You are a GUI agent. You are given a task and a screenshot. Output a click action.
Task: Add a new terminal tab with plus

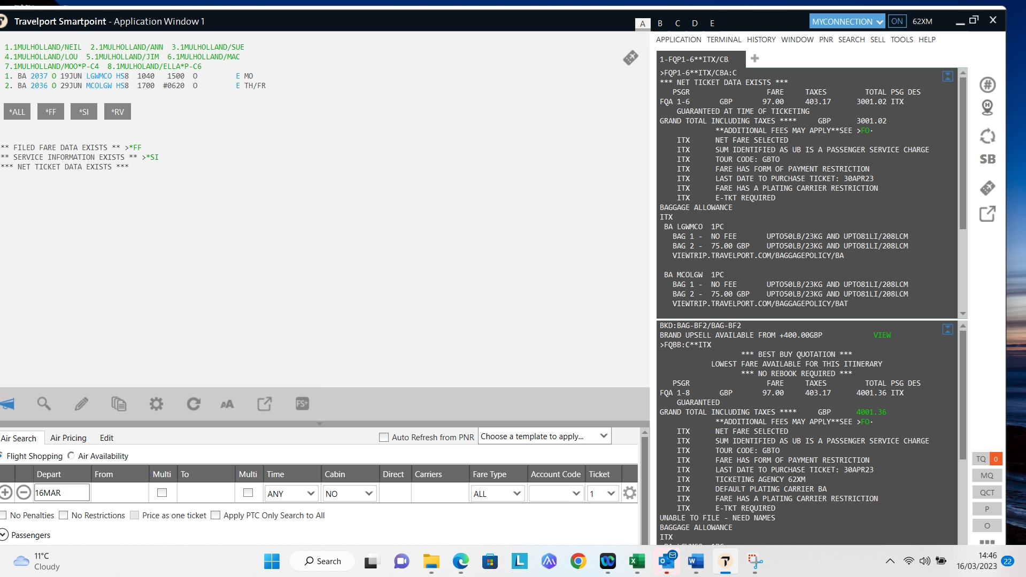point(754,59)
